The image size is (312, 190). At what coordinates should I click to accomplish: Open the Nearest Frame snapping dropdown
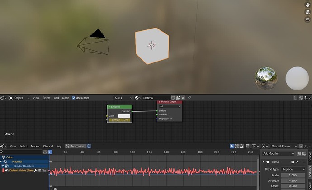[x=284, y=146]
